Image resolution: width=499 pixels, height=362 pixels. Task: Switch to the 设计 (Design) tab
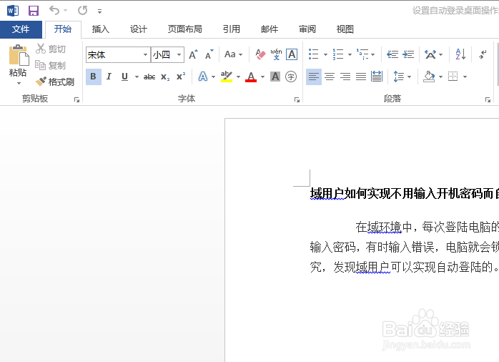click(x=139, y=29)
